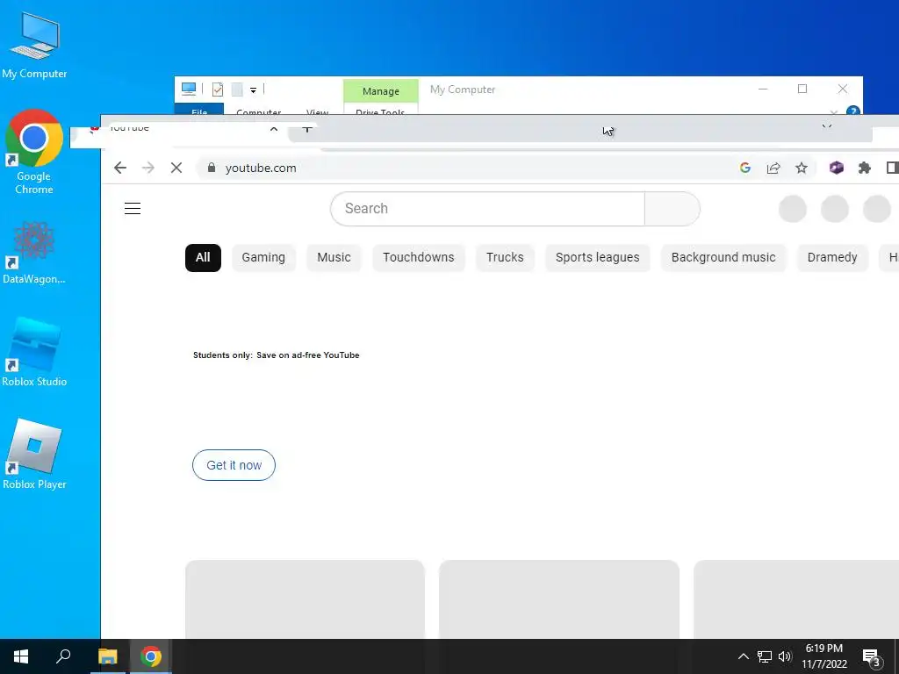Screen dimensions: 899x674
Task: Click the padlock site info icon
Action: click(211, 168)
